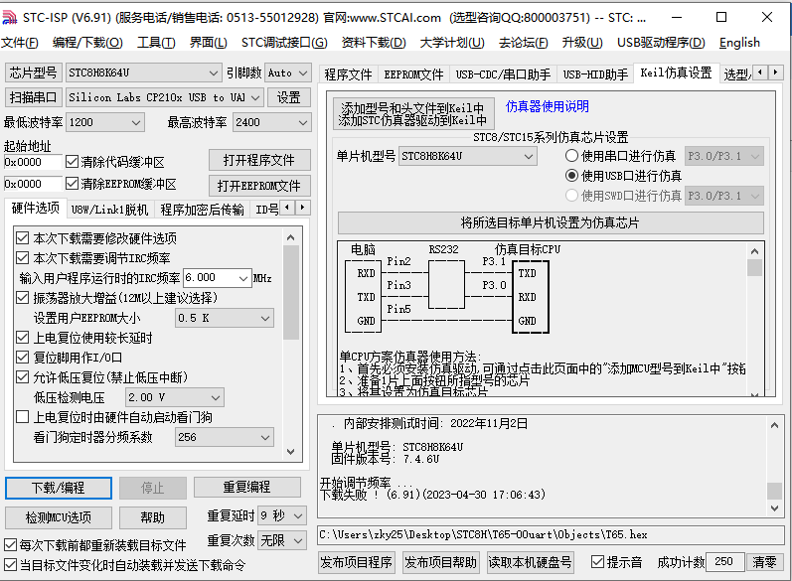Switch language via English menu
The width and height of the screenshot is (792, 581).
(x=739, y=43)
